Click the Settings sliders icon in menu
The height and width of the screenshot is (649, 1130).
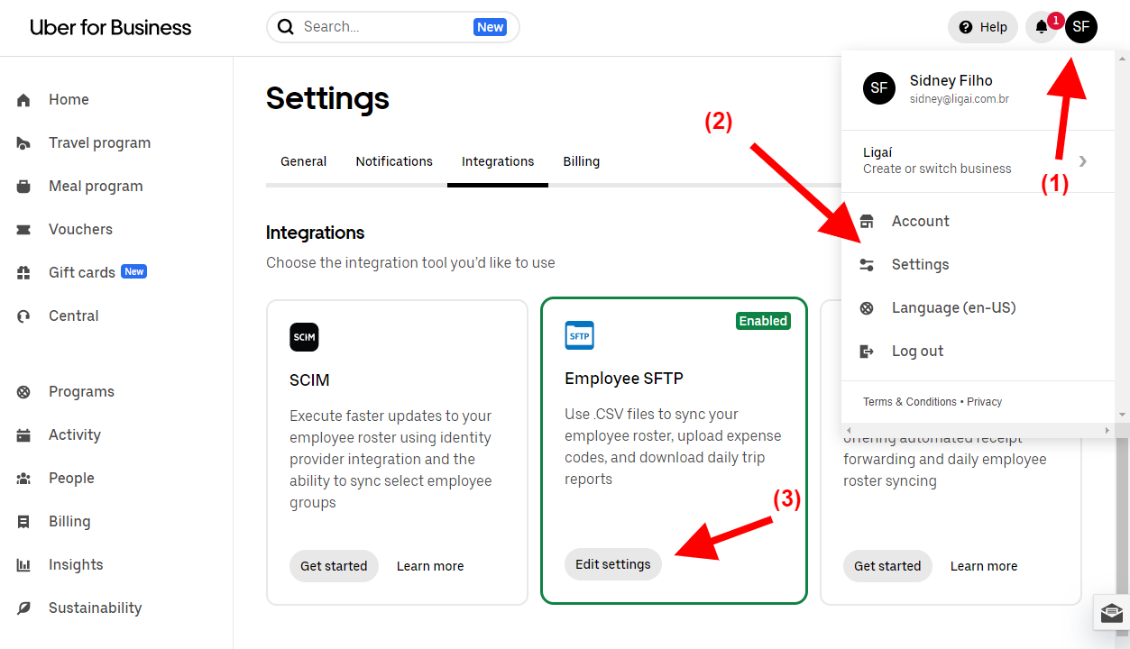pos(867,265)
